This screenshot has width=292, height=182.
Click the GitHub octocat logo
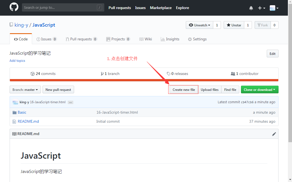point(14,7)
